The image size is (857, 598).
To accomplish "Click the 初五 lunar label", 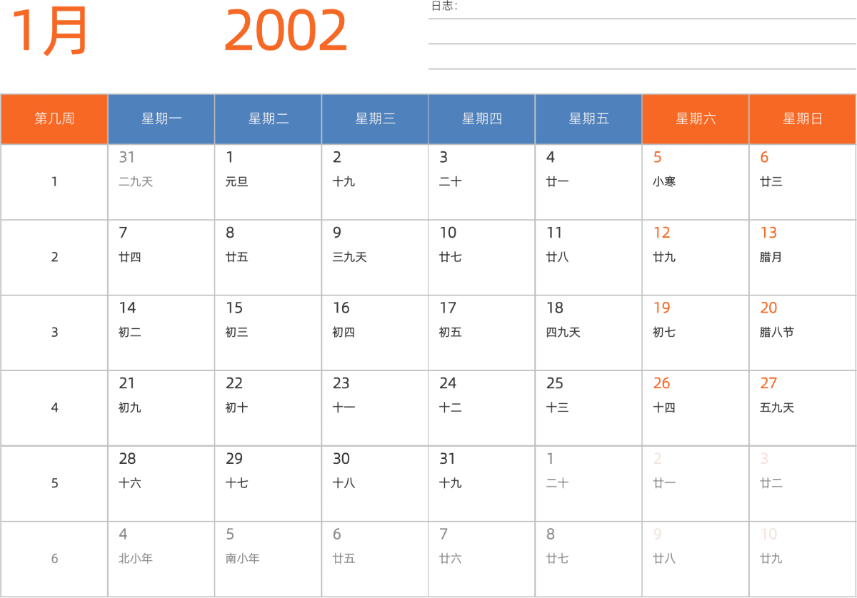I will click(451, 333).
